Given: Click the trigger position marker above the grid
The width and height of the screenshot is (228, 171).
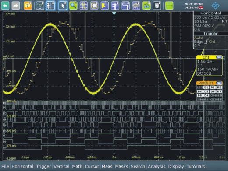Looking at the screenshot, I should 114,14.
